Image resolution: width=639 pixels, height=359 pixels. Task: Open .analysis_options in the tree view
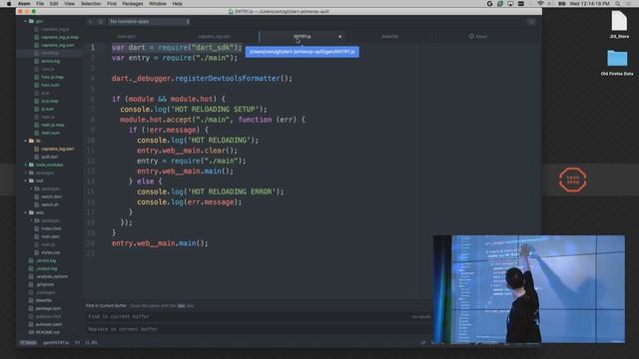click(52, 276)
